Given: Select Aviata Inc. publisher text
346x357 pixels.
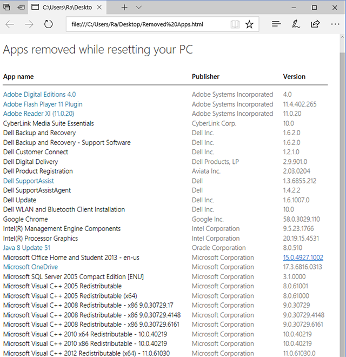Looking at the screenshot, I should click(206, 171).
